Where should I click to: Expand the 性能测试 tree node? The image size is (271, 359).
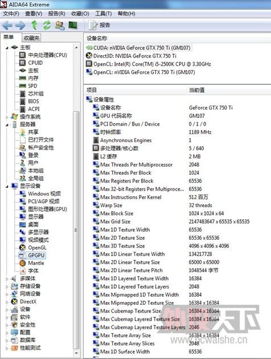pos(7,348)
